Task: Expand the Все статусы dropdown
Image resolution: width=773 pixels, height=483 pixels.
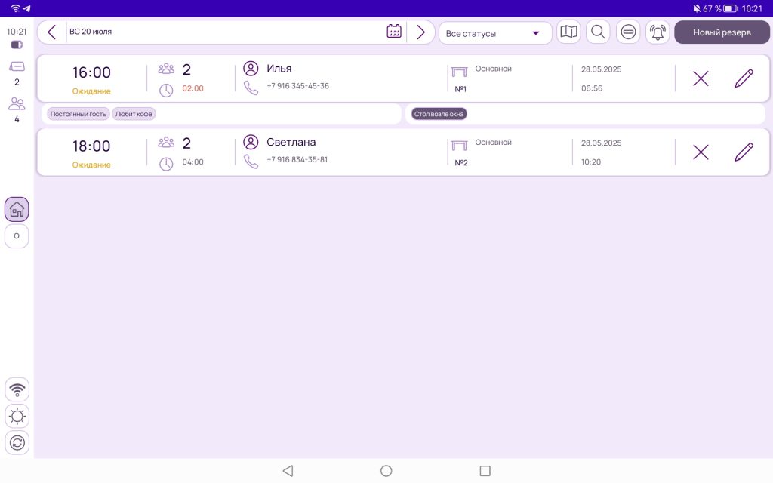Action: coord(494,33)
